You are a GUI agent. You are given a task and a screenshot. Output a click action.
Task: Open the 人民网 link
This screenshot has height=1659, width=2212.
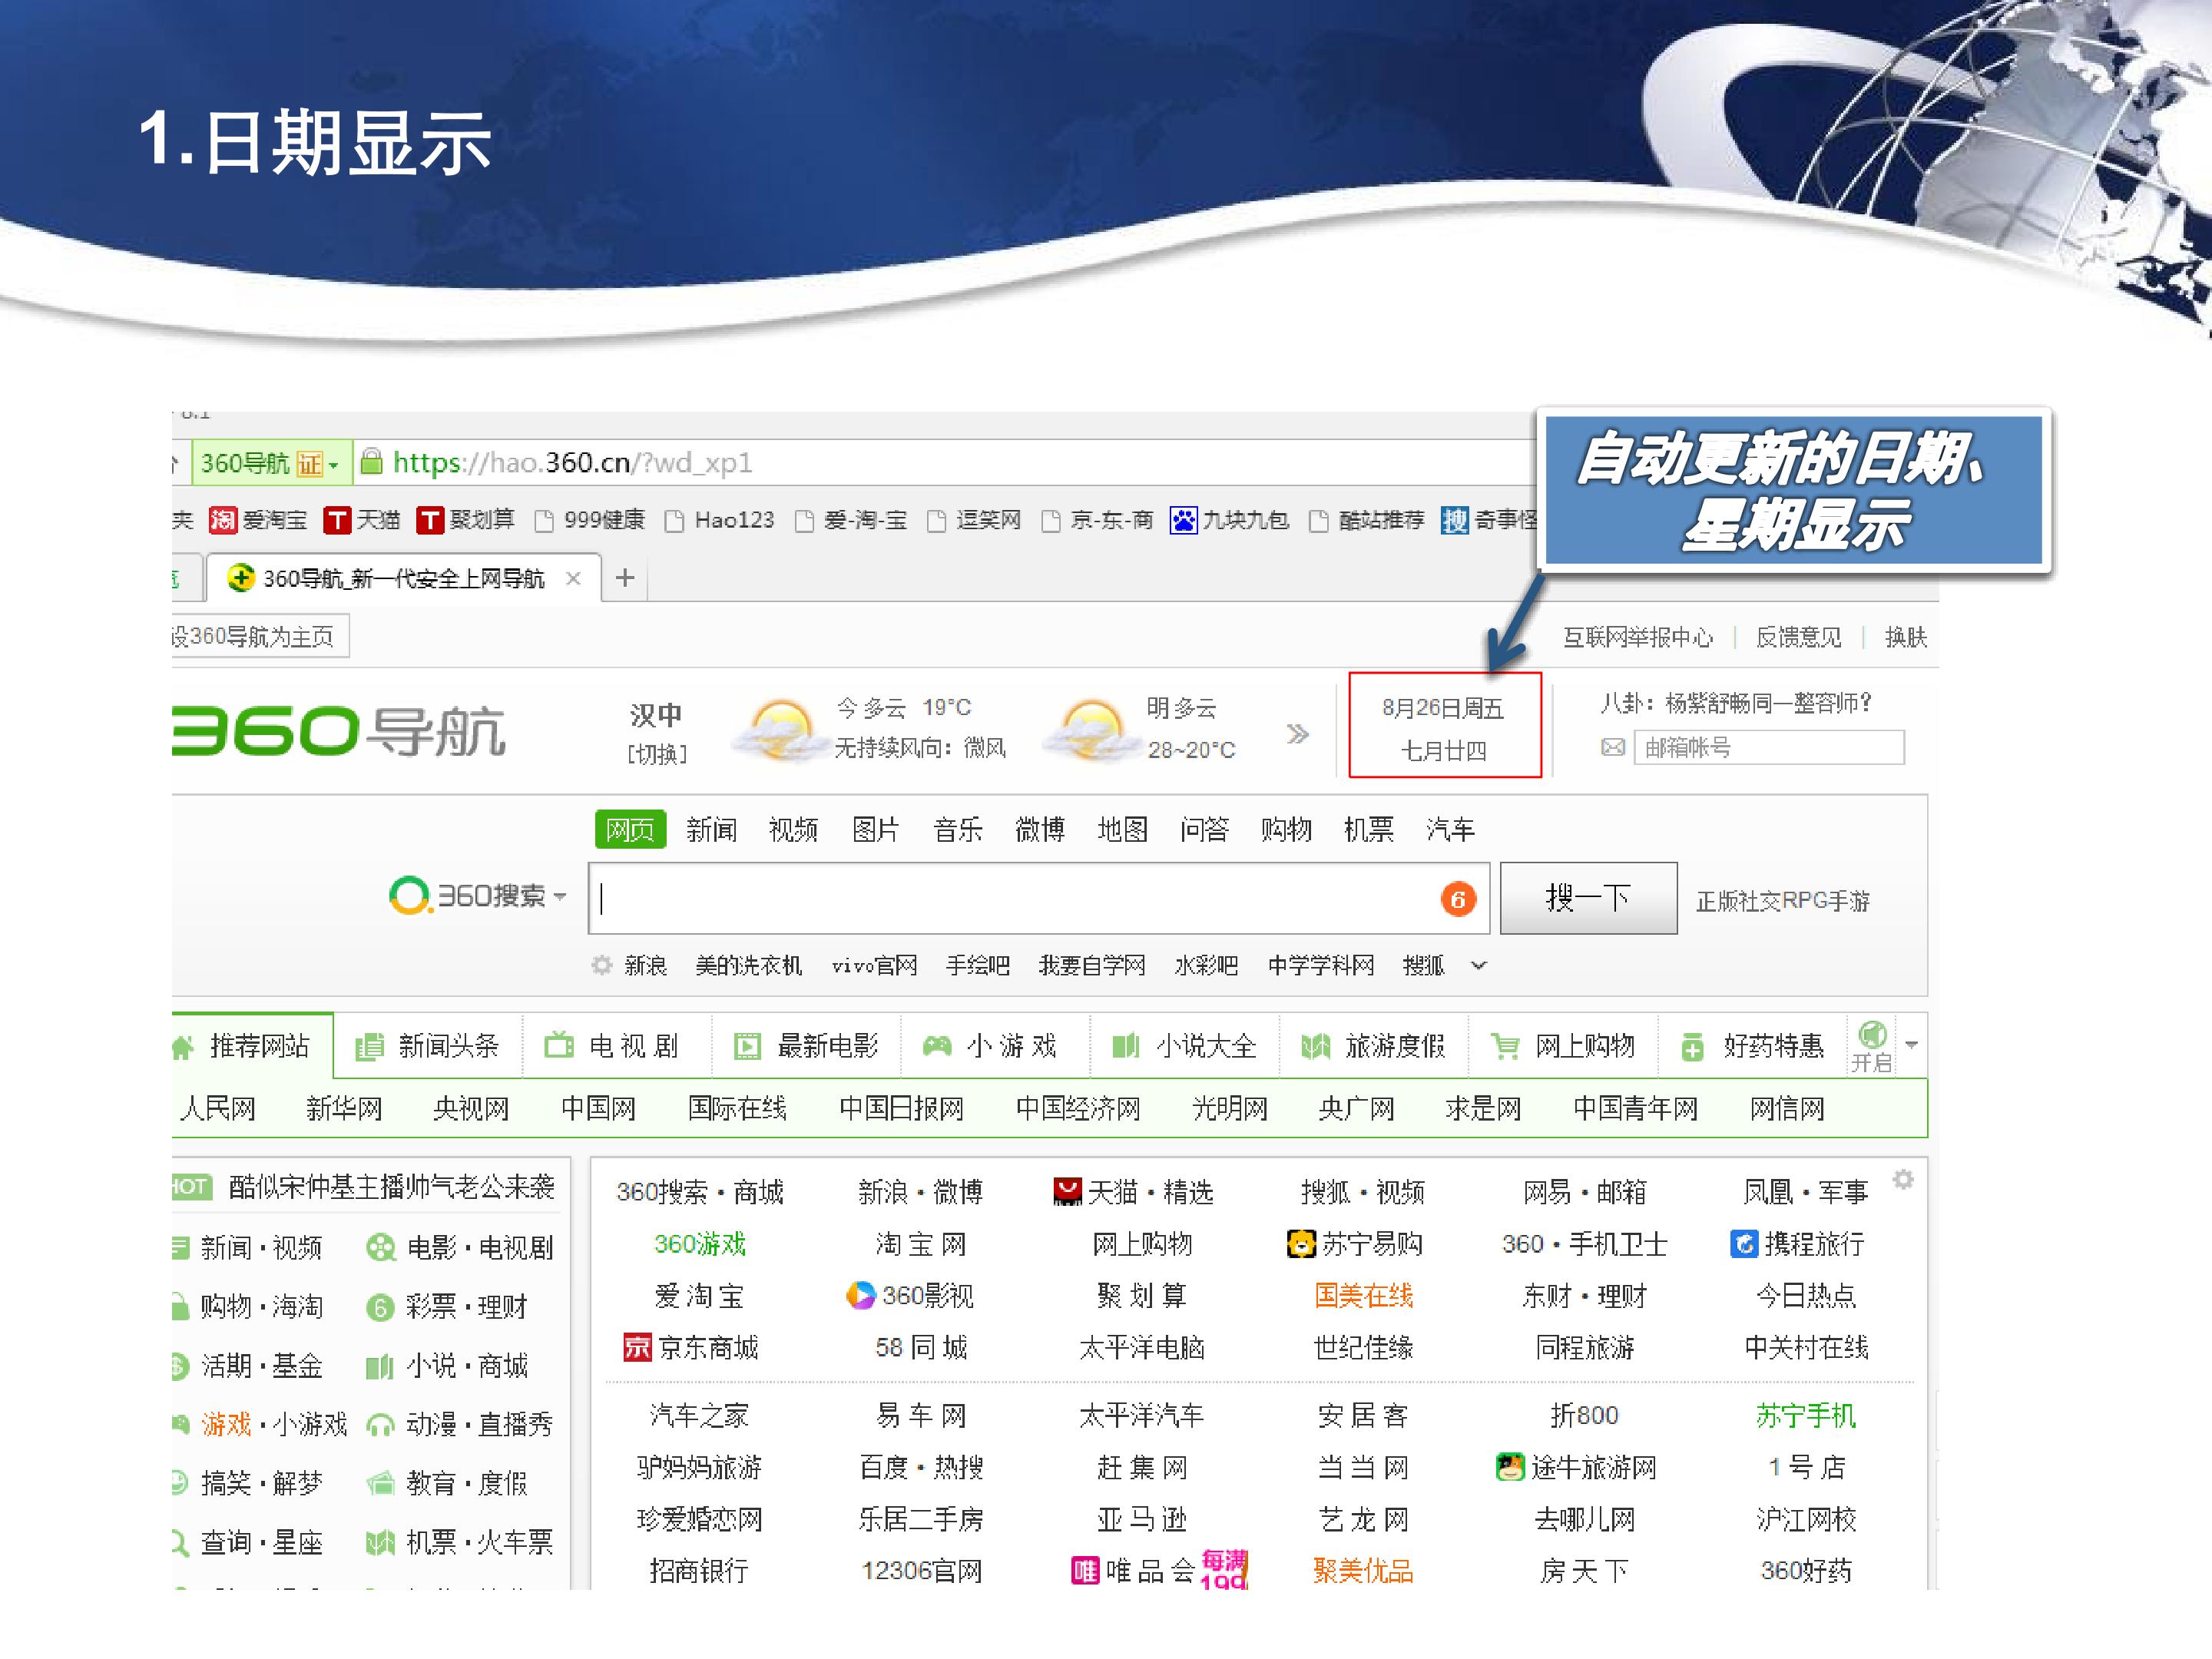[x=218, y=1108]
